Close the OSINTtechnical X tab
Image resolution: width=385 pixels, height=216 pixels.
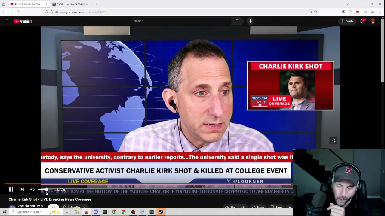(89, 4)
